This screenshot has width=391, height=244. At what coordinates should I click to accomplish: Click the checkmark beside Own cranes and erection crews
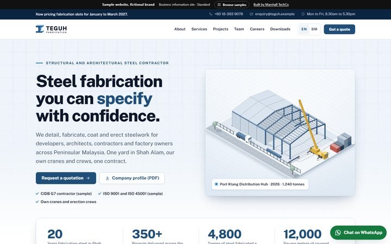click(37, 202)
